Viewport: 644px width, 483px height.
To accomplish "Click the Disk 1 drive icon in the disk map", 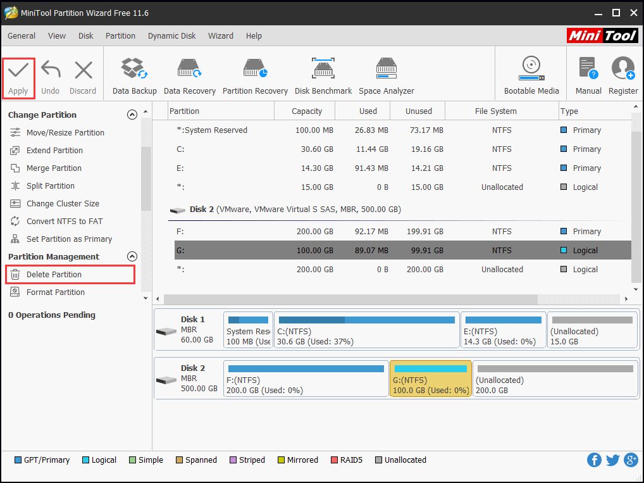I will (166, 331).
